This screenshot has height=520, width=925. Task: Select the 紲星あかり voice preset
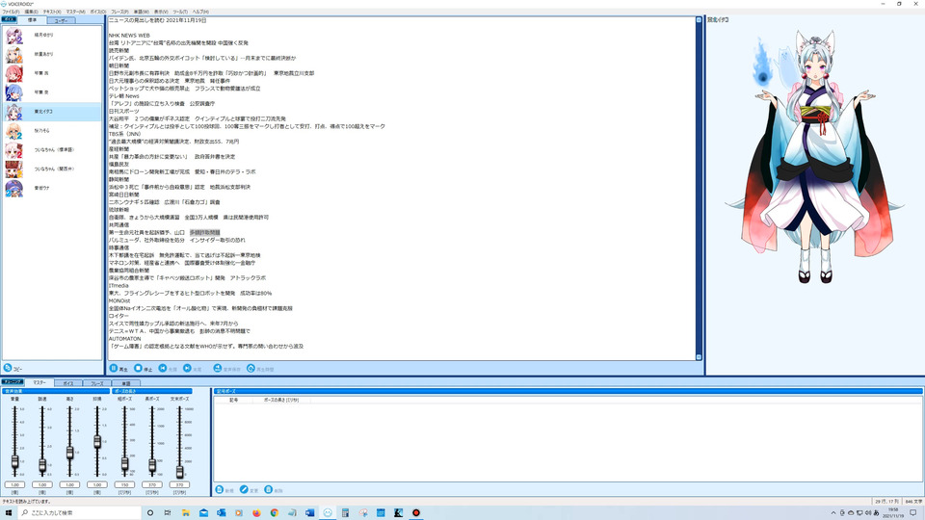(x=52, y=54)
